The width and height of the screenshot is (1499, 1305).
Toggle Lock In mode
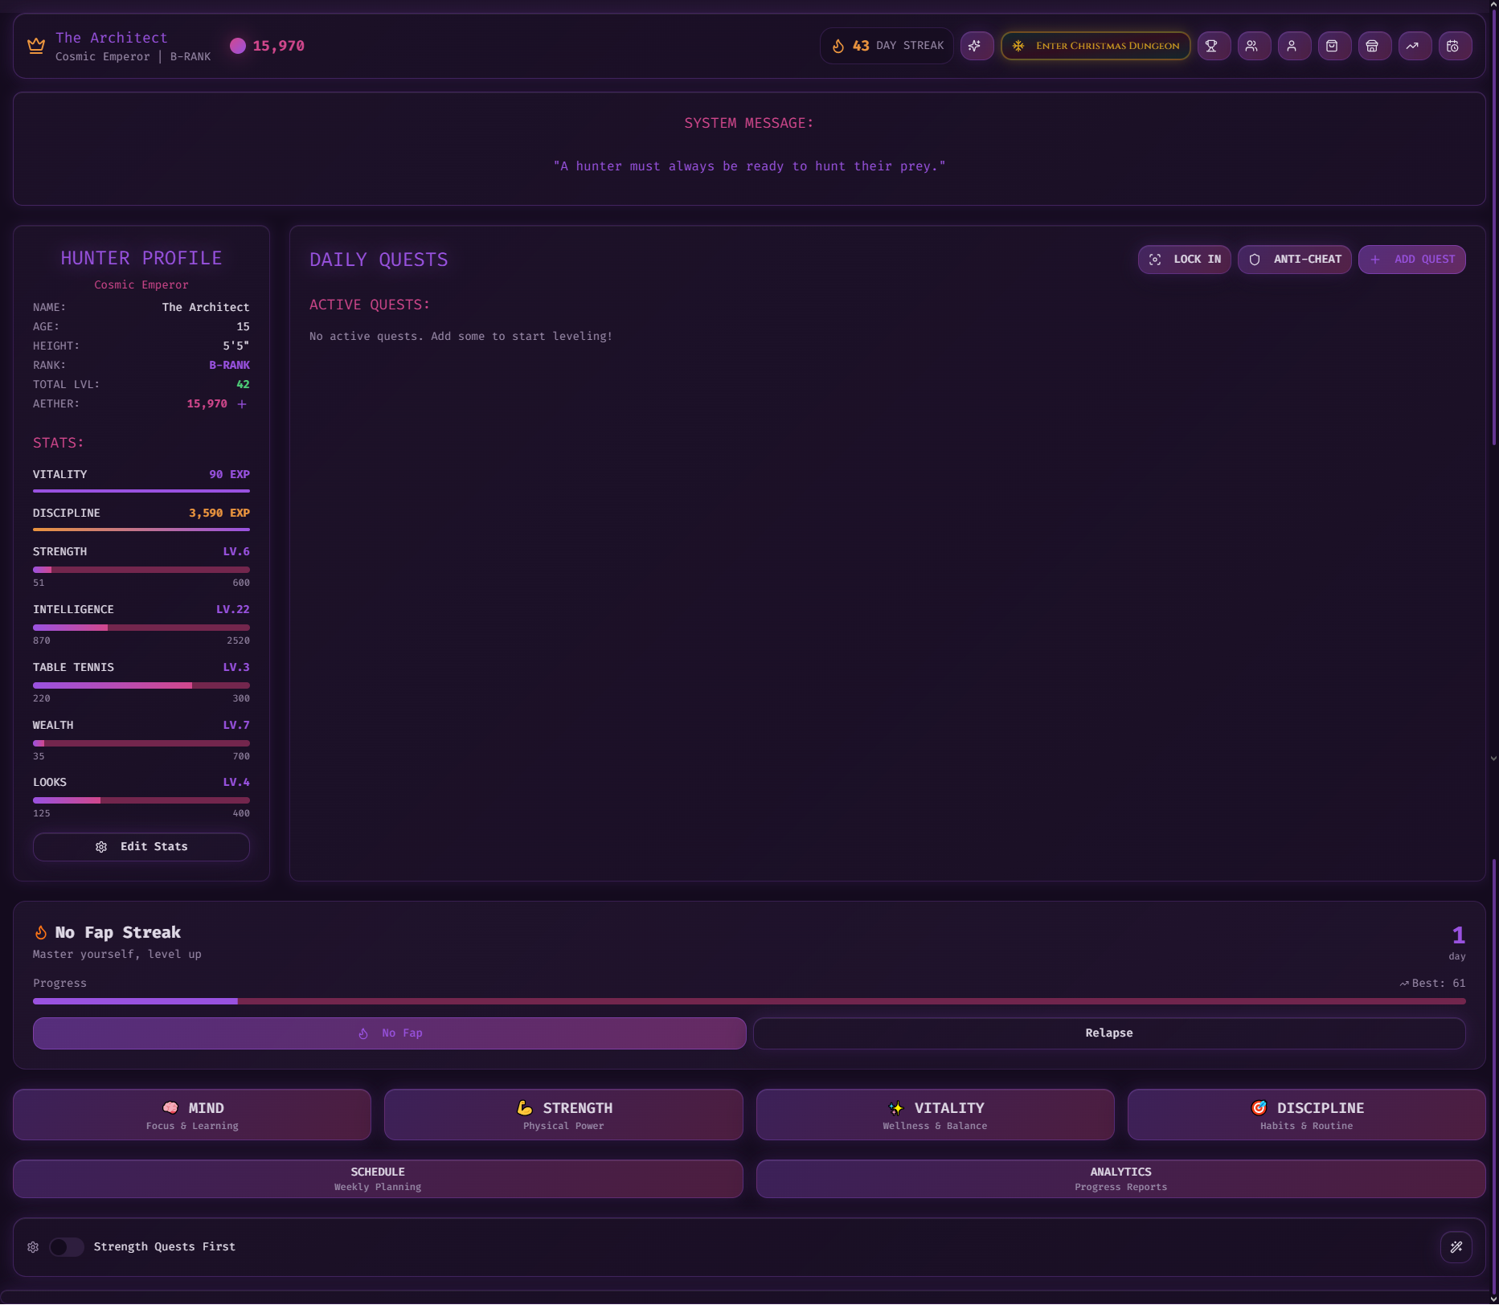pyautogui.click(x=1184, y=259)
